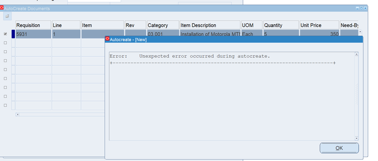
Task: Select the Line column header
Action: (x=66, y=25)
